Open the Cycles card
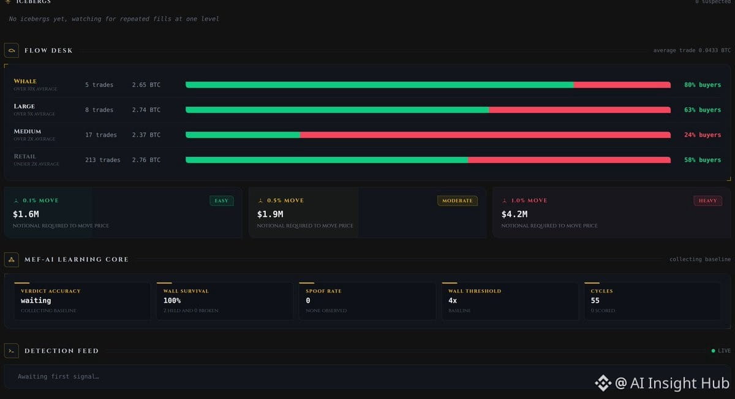 tap(653, 301)
